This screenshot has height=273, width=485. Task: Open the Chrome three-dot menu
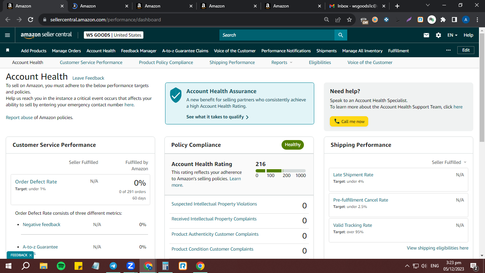click(x=477, y=20)
